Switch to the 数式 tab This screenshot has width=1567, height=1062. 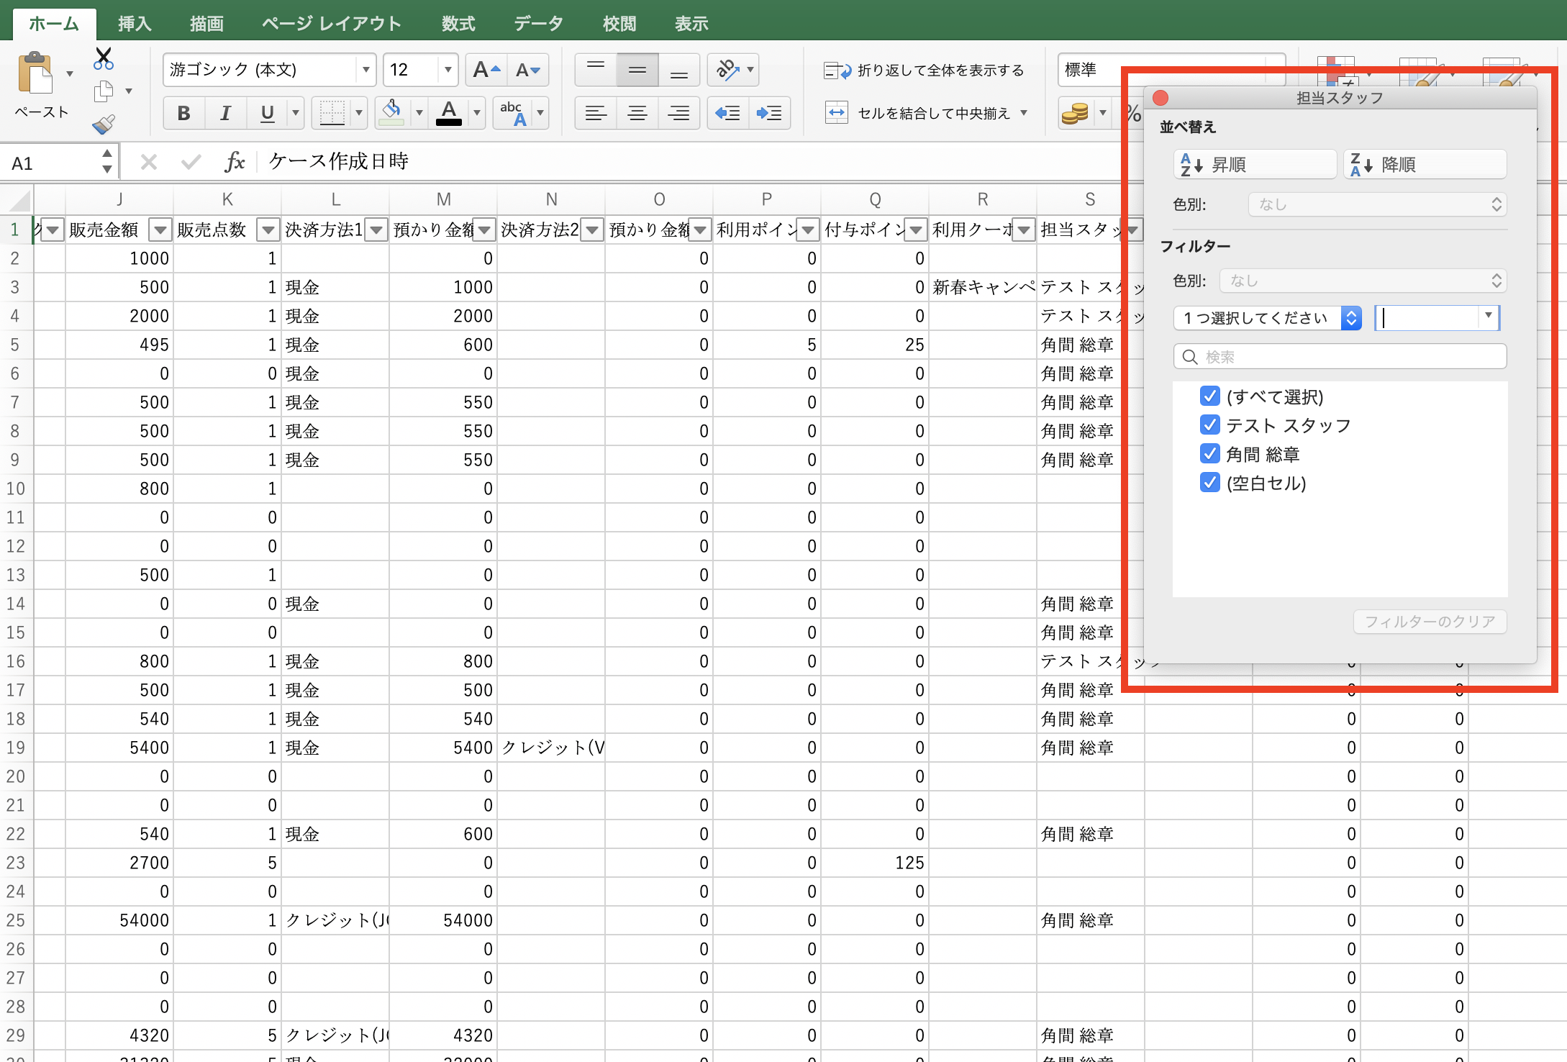pos(458,24)
